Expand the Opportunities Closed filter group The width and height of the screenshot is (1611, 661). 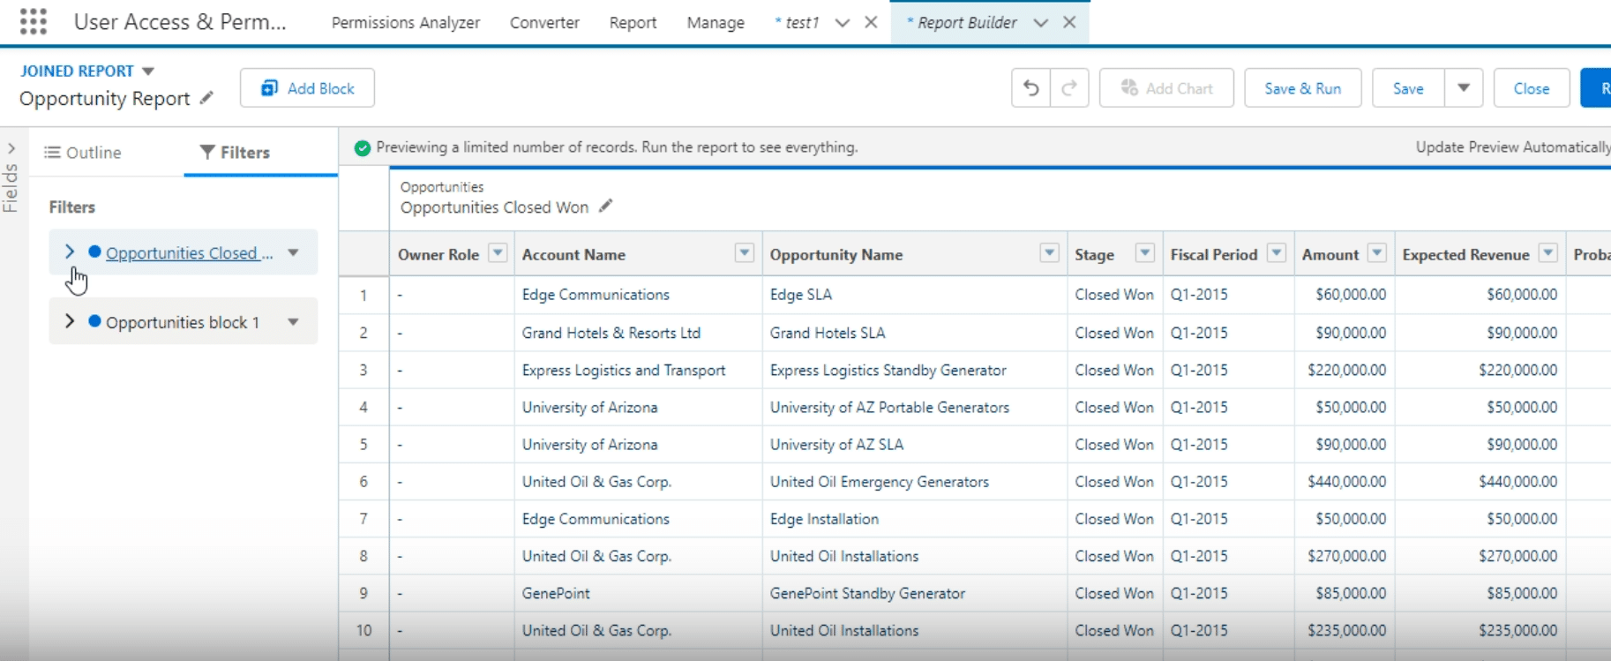coord(70,252)
